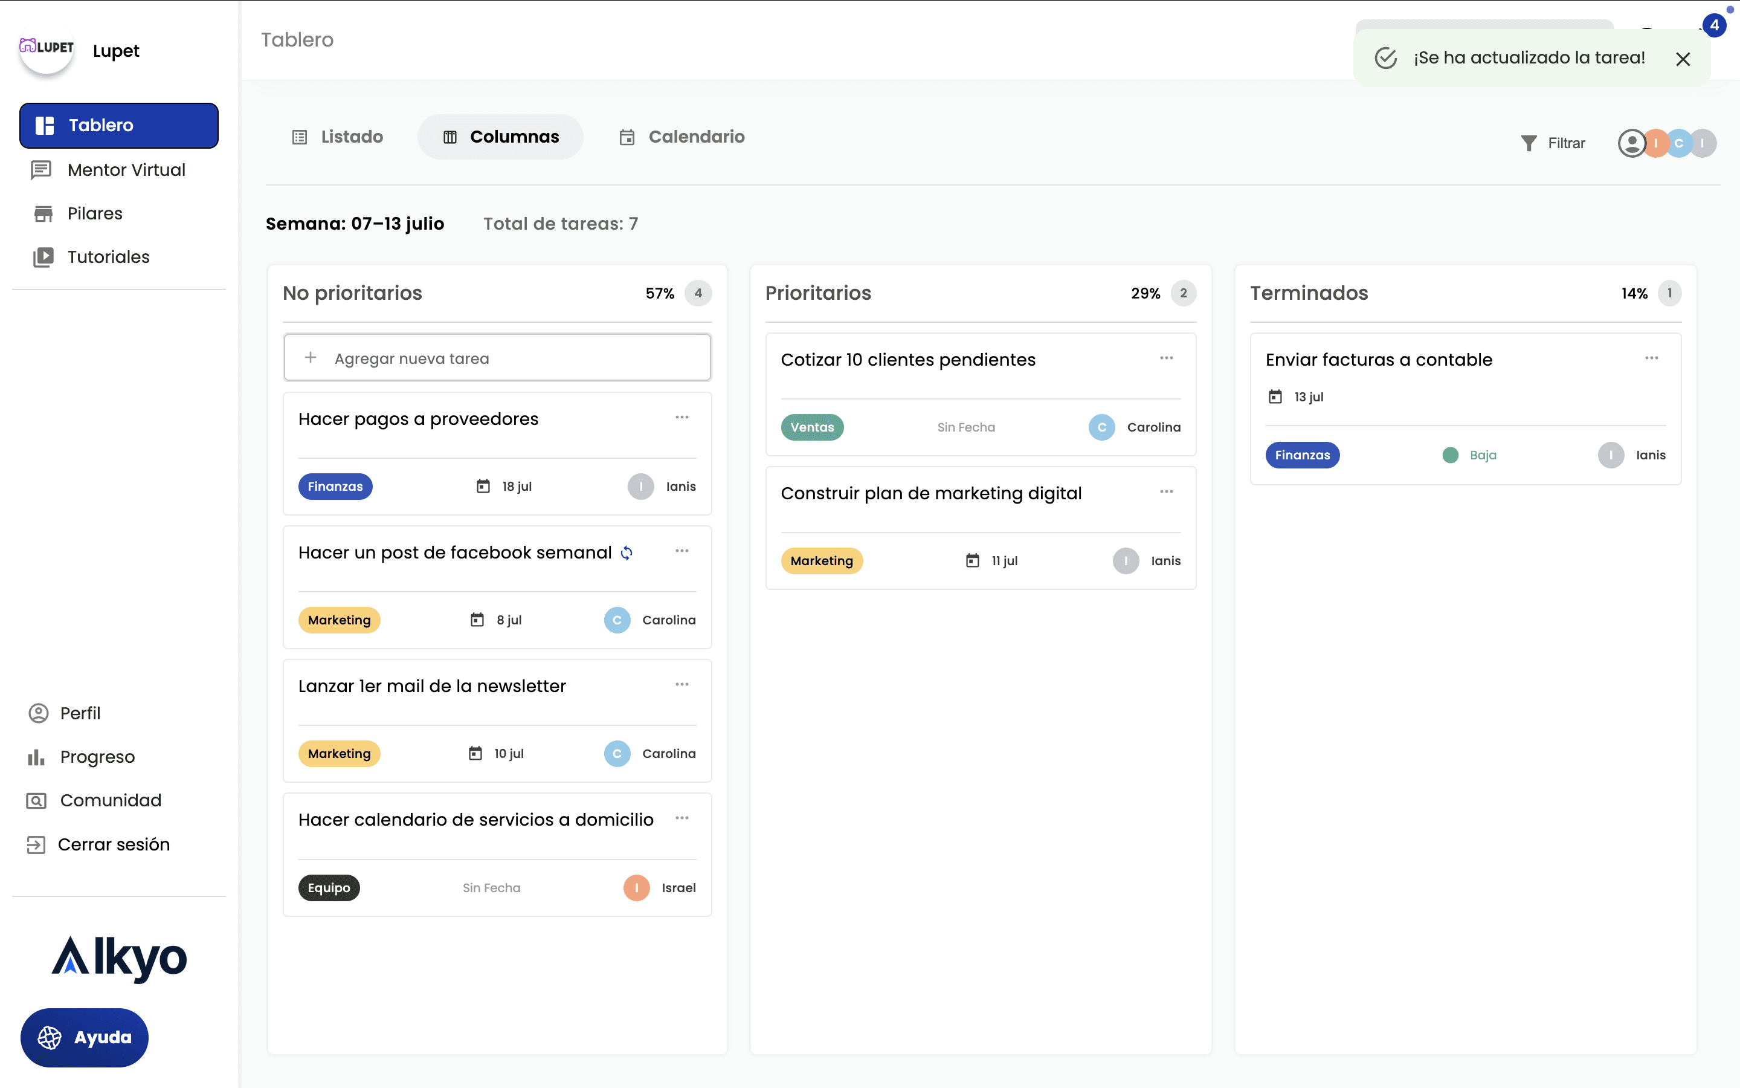Open options for Enviar facturas a contable
Viewport: 1740px width, 1088px height.
pos(1652,358)
